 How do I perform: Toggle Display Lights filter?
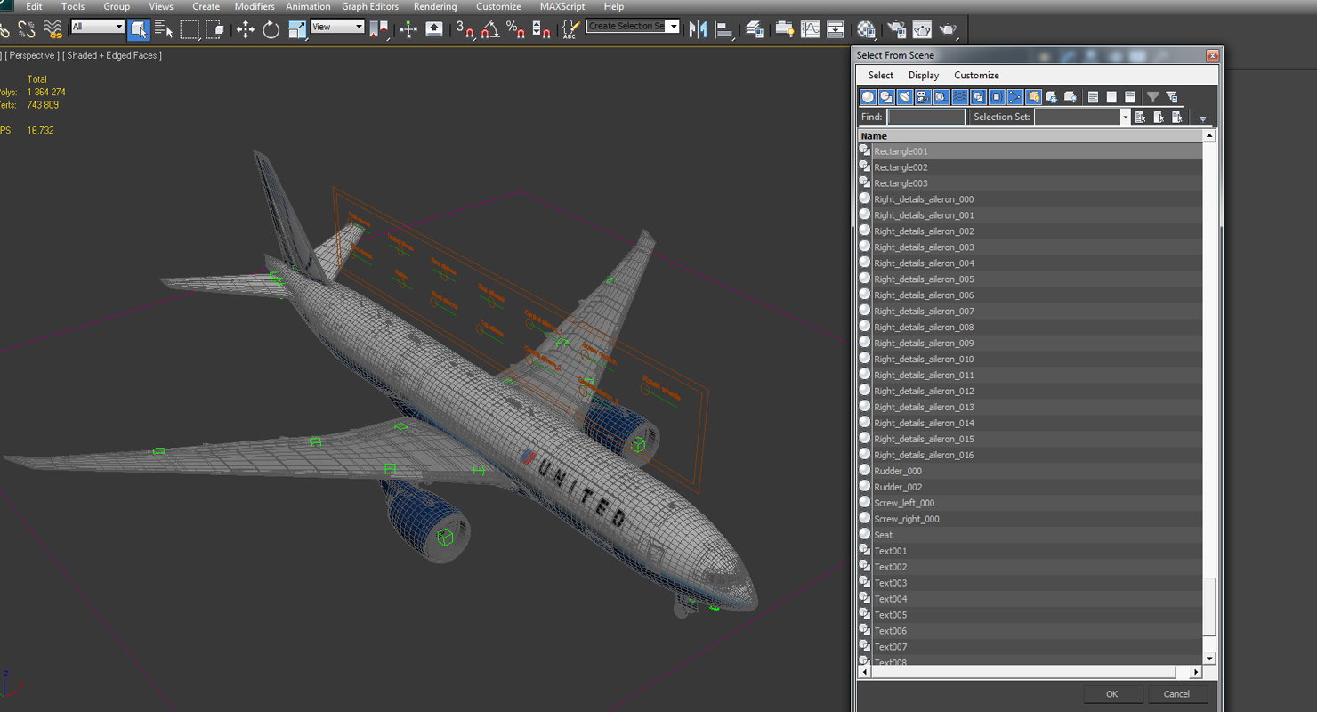[x=905, y=97]
